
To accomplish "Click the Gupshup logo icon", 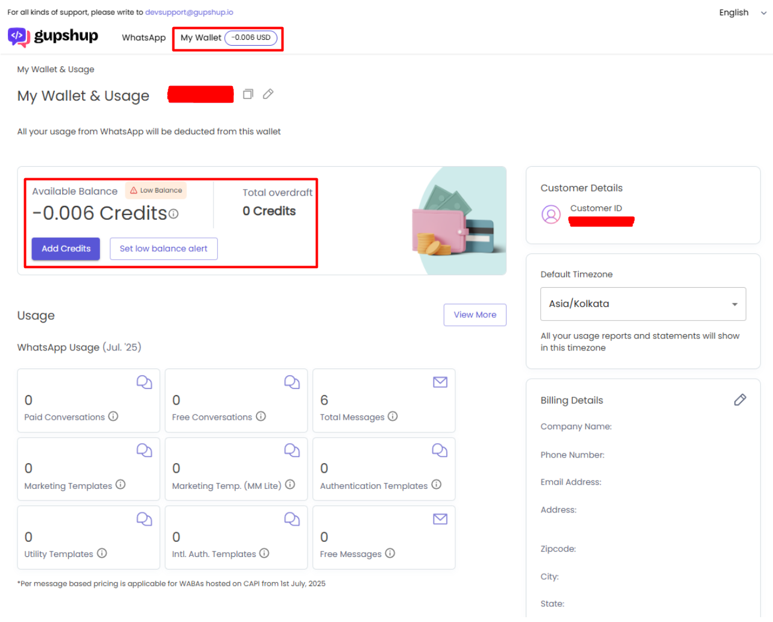I will 19,37.
